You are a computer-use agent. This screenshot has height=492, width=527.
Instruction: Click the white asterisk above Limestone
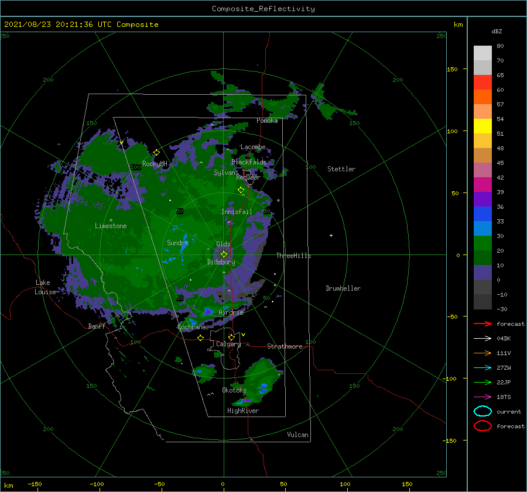111,221
